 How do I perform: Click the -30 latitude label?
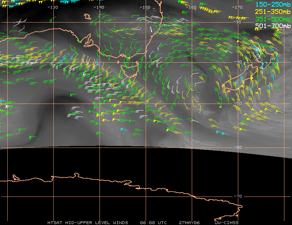click(238, 22)
